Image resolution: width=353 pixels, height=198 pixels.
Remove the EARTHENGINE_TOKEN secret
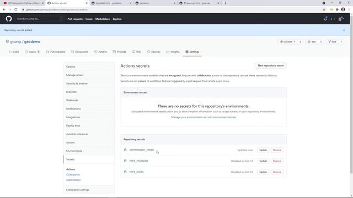pyautogui.click(x=277, y=150)
